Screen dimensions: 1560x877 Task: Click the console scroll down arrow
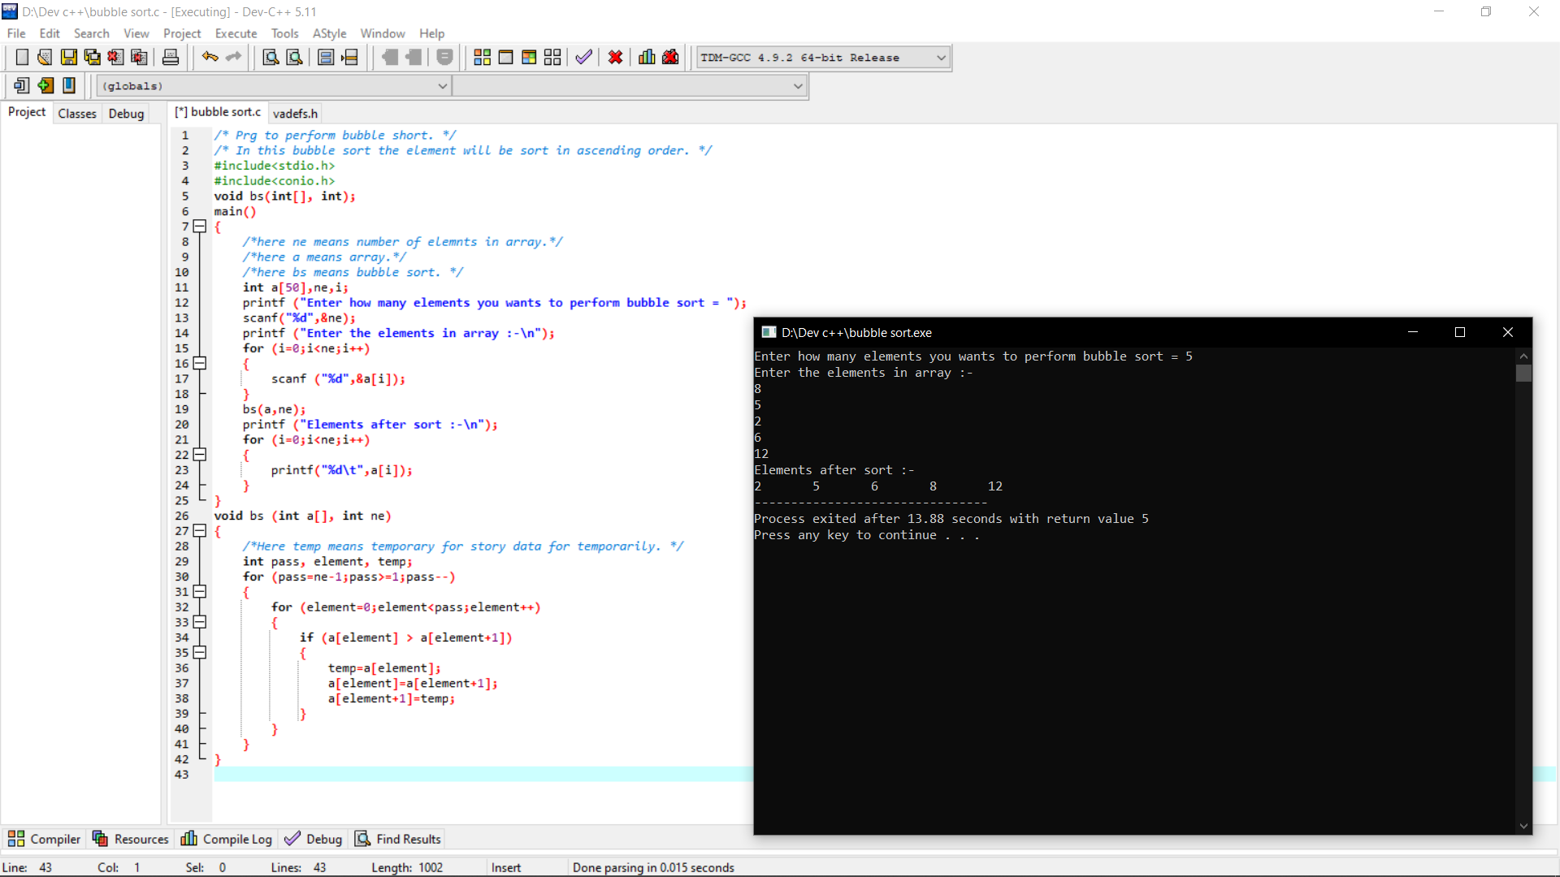coord(1523,826)
